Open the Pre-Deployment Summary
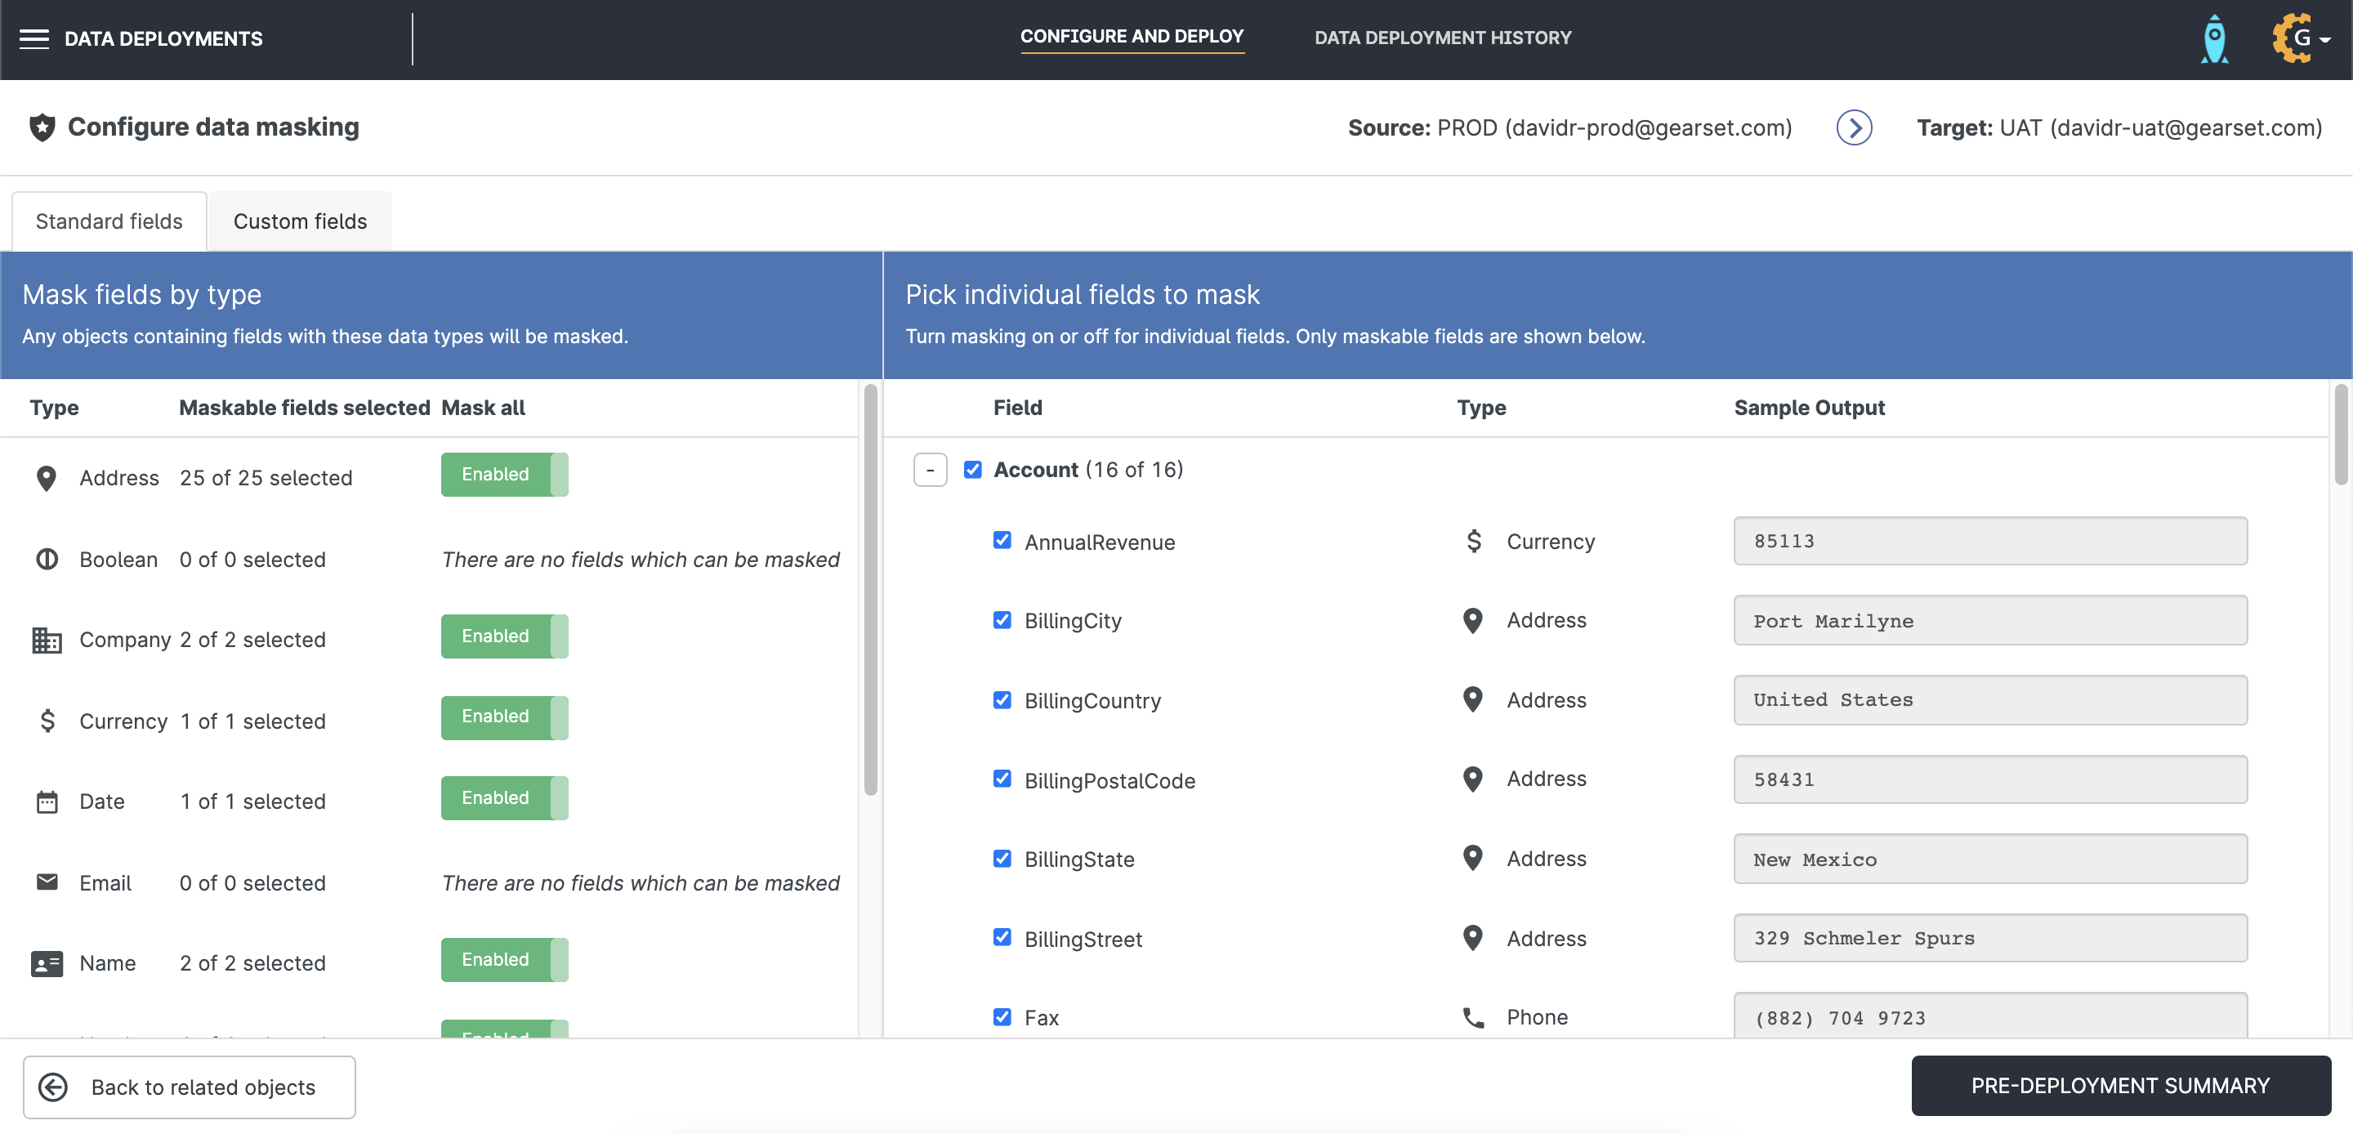This screenshot has width=2353, height=1134. (x=2121, y=1086)
